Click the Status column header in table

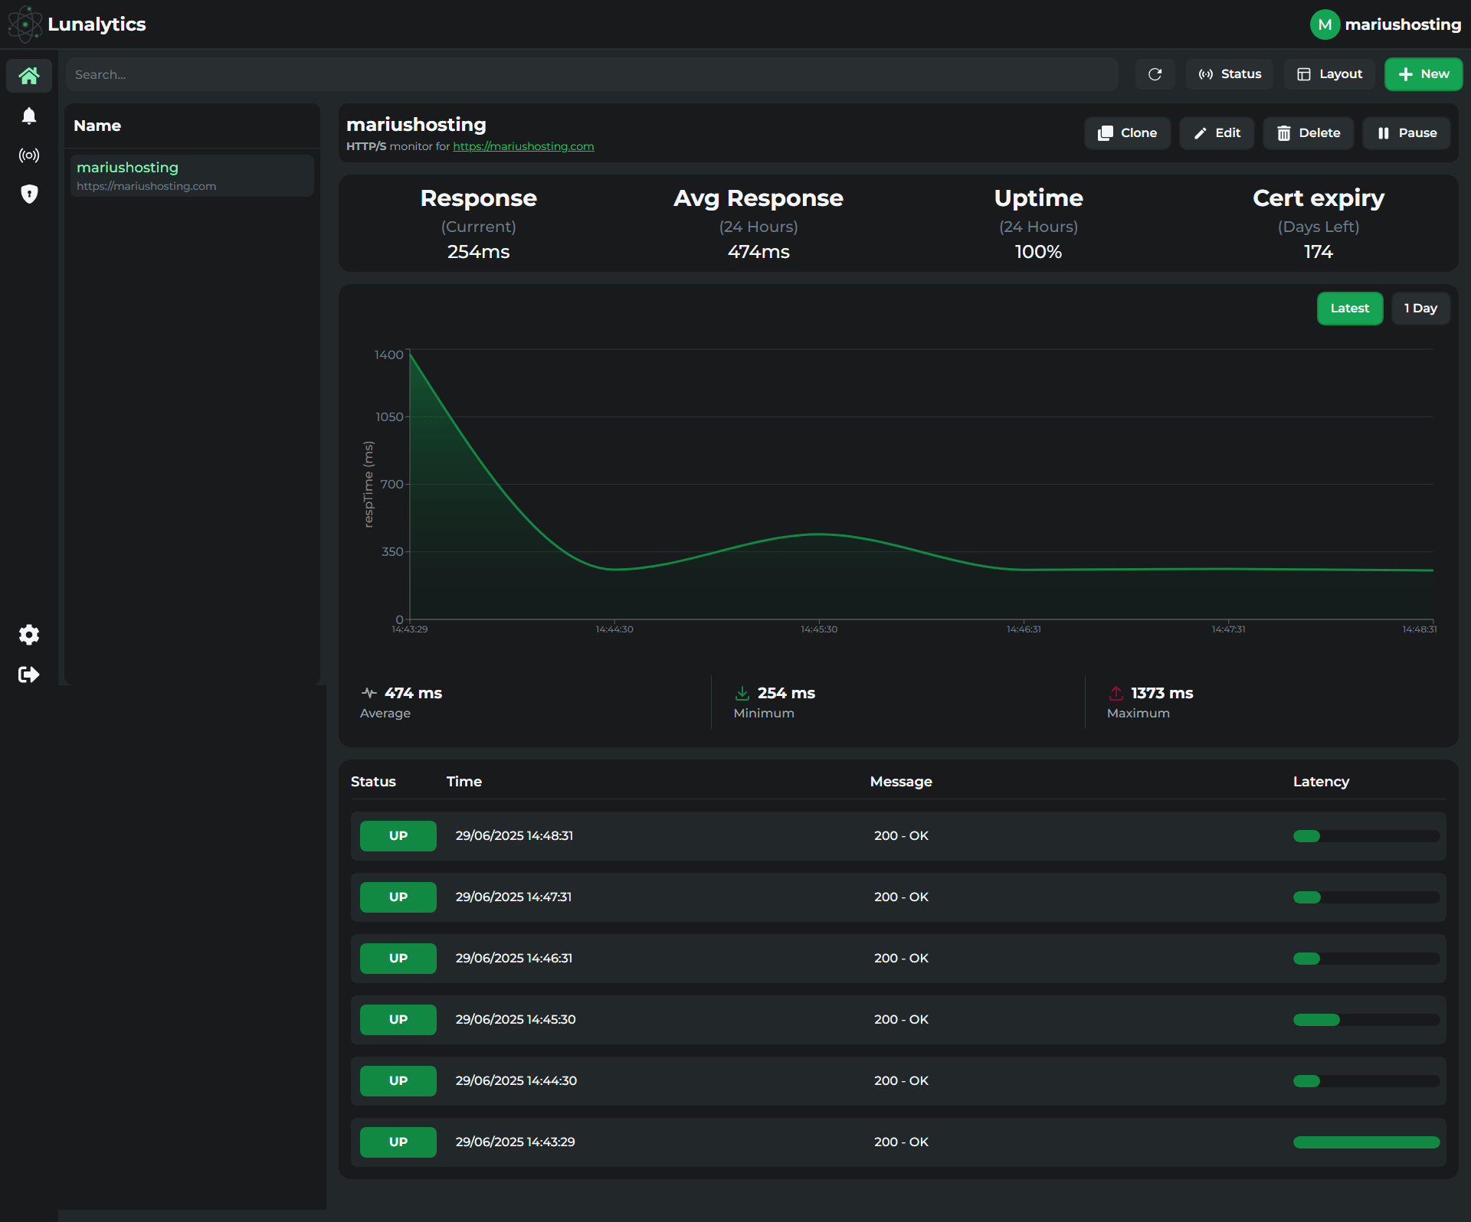coord(373,782)
